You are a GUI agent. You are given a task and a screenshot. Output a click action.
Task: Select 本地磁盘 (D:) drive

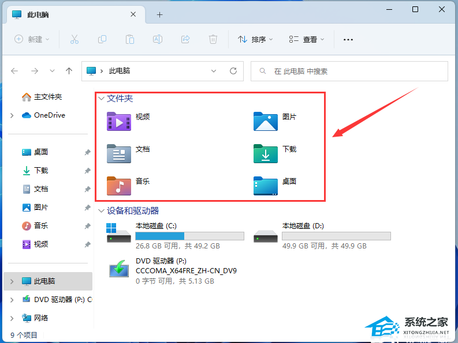tap(322, 236)
